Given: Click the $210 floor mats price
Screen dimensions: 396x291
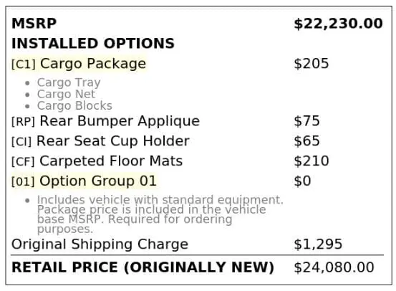Looking at the screenshot, I should tap(311, 161).
